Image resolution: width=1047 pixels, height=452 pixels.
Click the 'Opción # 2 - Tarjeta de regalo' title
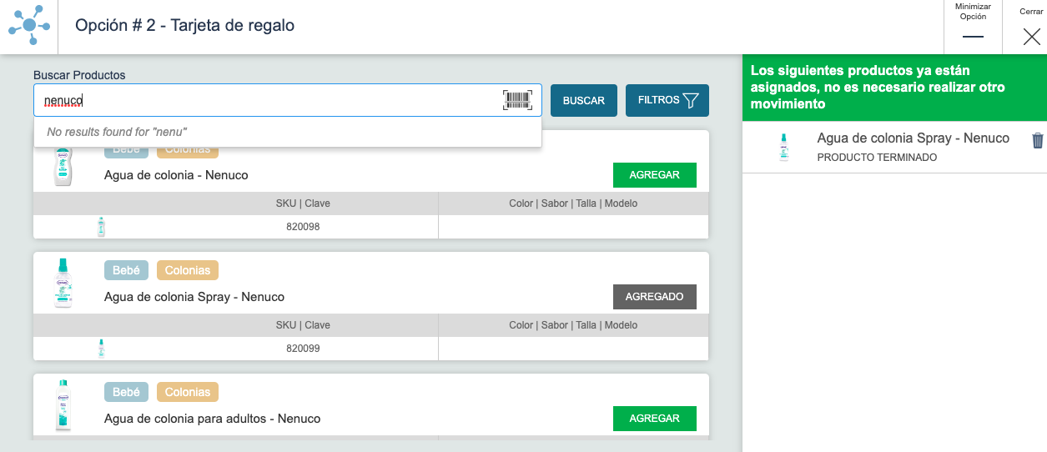point(185,26)
